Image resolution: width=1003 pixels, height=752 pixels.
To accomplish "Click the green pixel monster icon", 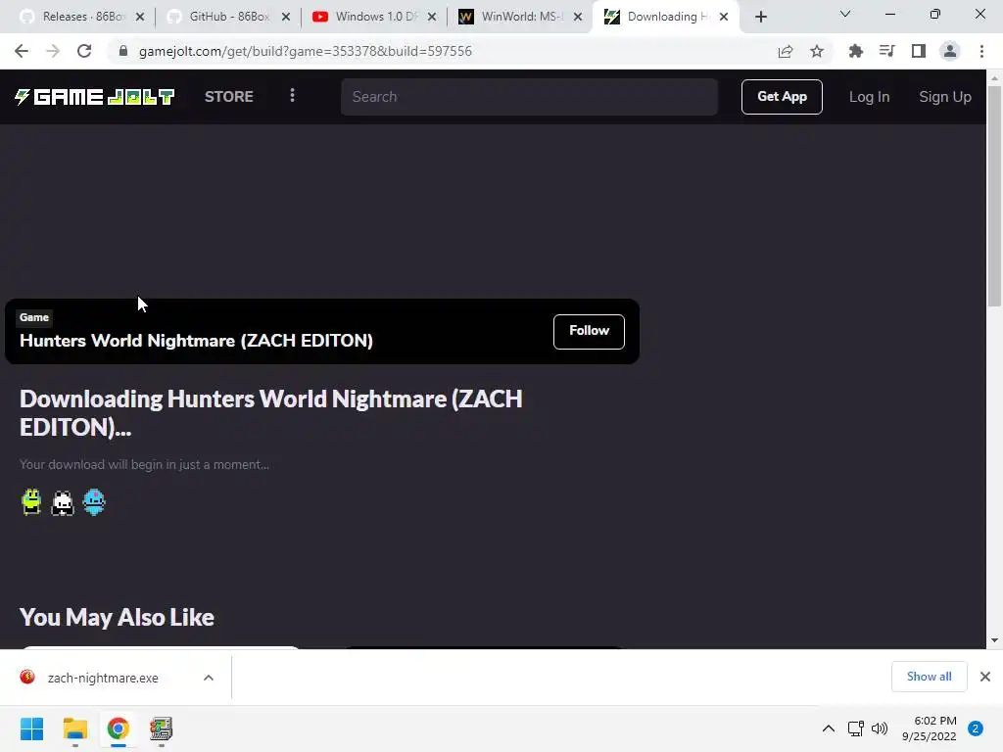I will tap(31, 502).
